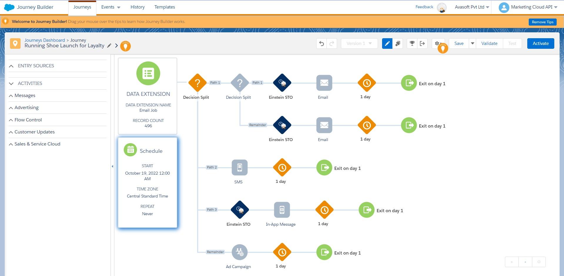The image size is (564, 276).
Task: Switch to the Journeys tab
Action: tap(82, 7)
